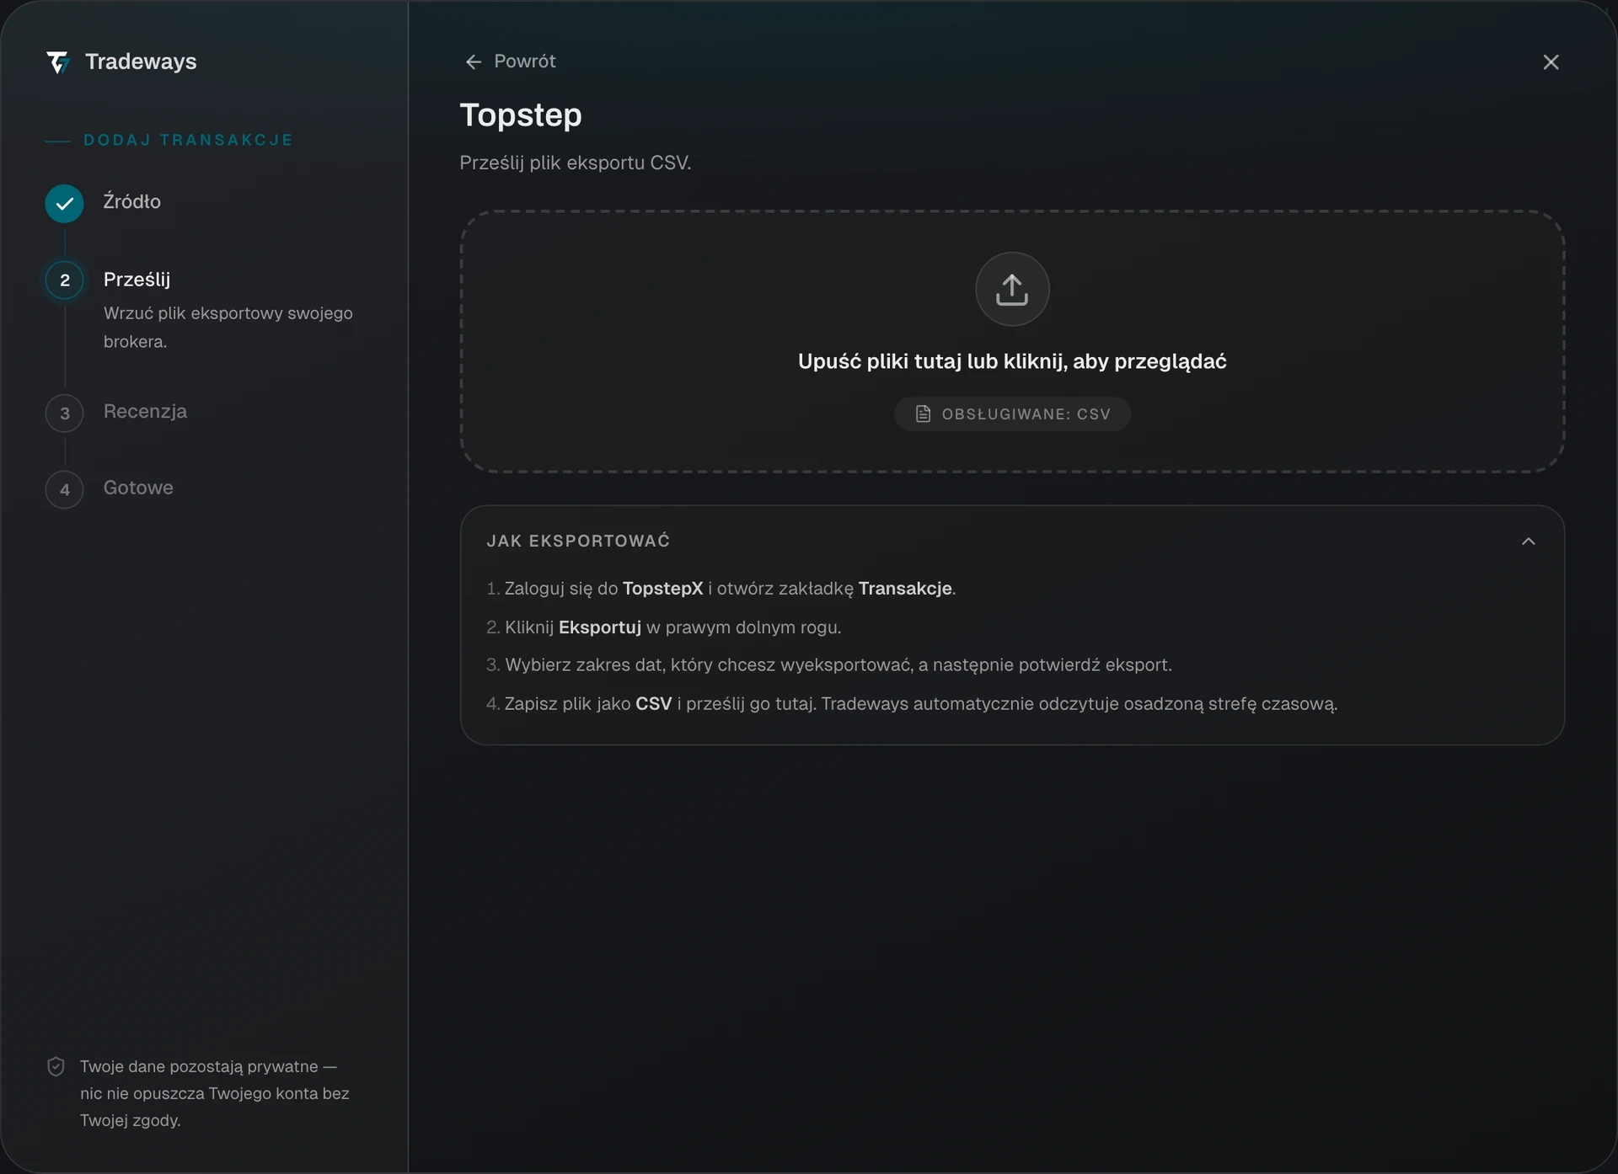The width and height of the screenshot is (1618, 1174).
Task: Select the completed Źródło step checkmark
Action: point(65,204)
